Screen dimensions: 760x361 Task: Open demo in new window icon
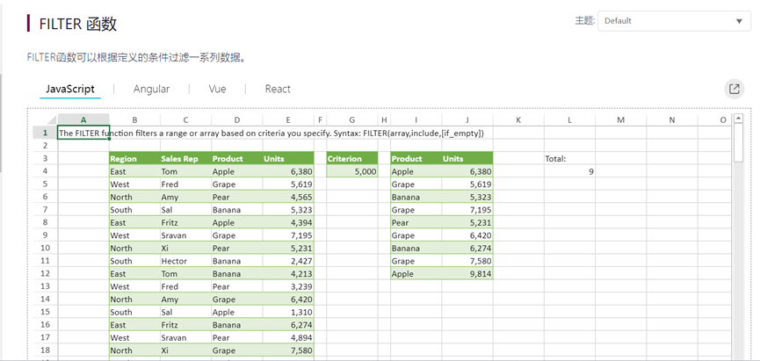click(x=734, y=90)
